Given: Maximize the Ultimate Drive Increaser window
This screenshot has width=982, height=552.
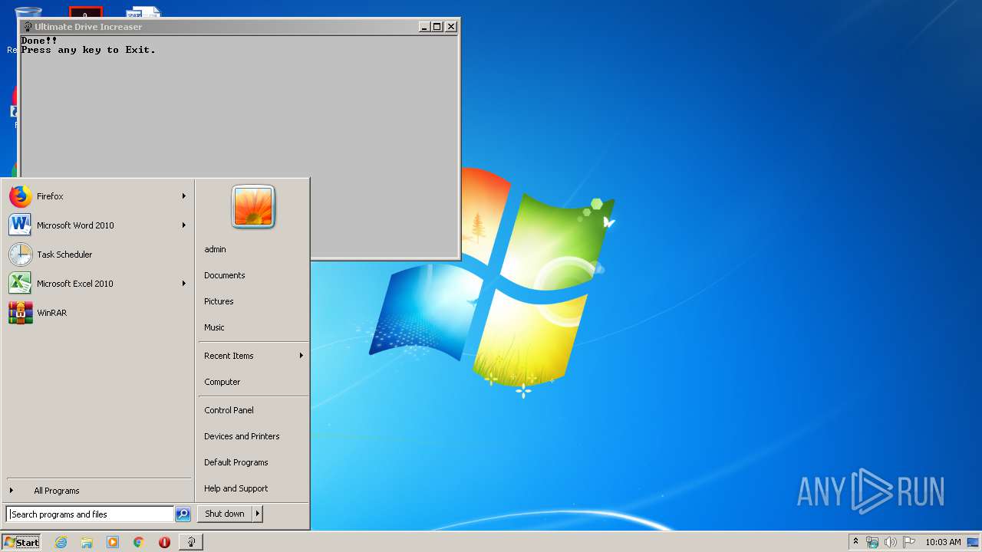Looking at the screenshot, I should coord(437,26).
